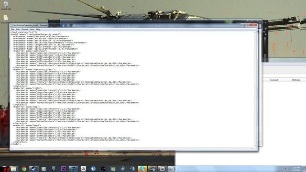This screenshot has width=306, height=172.
Task: Open the media player taskbar icon
Action: (44, 169)
